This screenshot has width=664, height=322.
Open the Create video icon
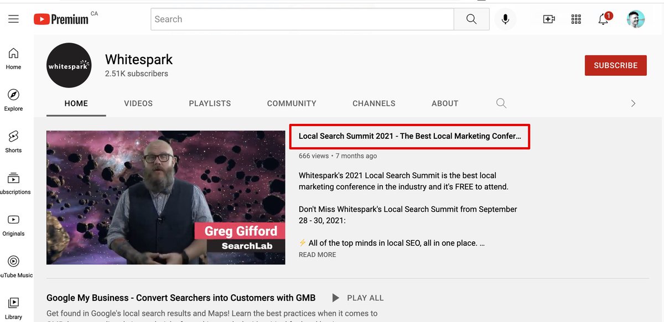(549, 19)
